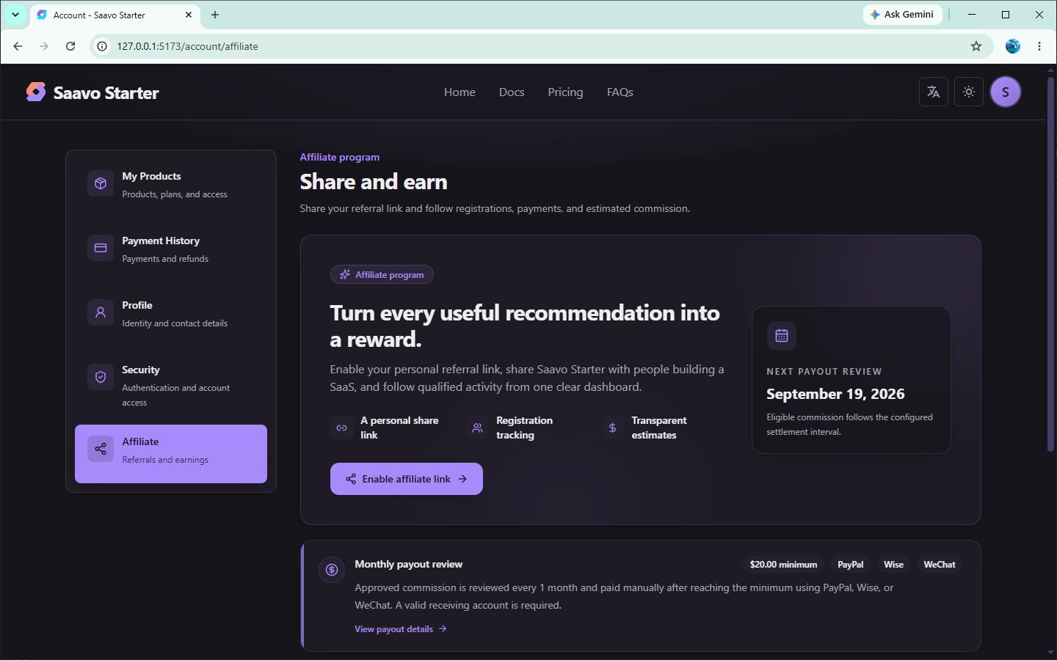
Task: Click the My Products box icon
Action: coord(101,183)
